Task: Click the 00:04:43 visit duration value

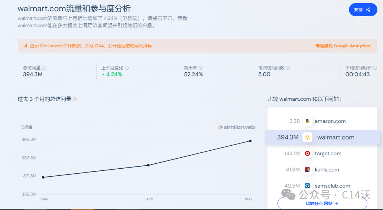Action: coord(357,75)
